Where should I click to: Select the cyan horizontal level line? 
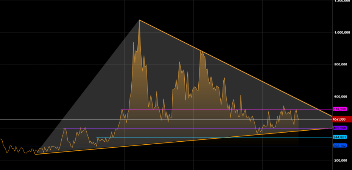pos(189,138)
